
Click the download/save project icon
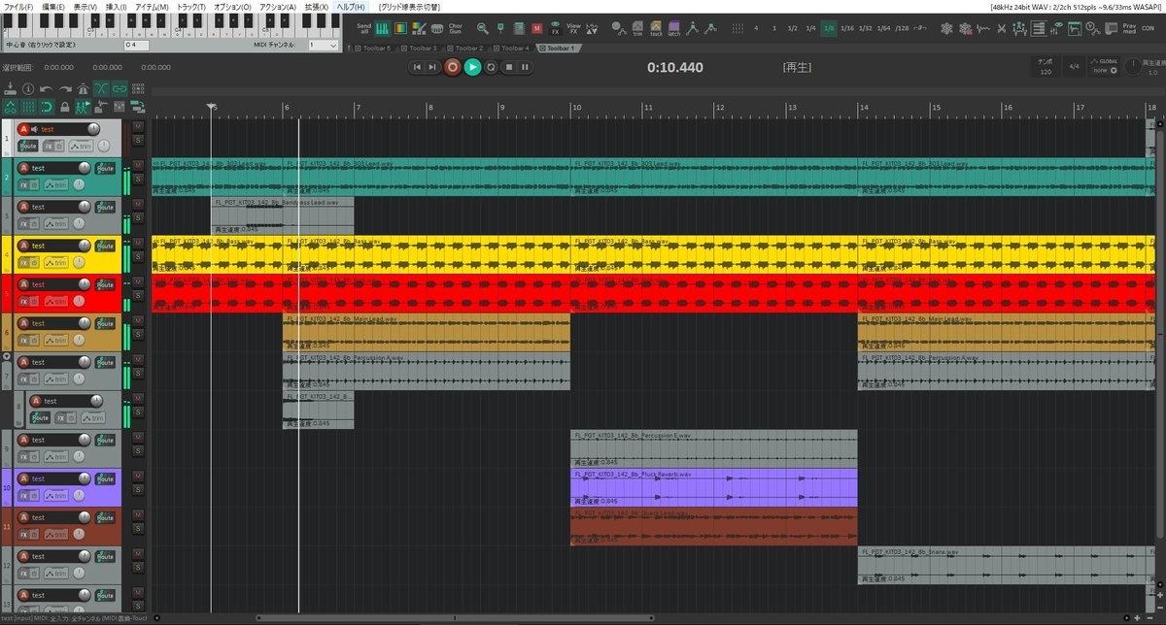coord(11,89)
